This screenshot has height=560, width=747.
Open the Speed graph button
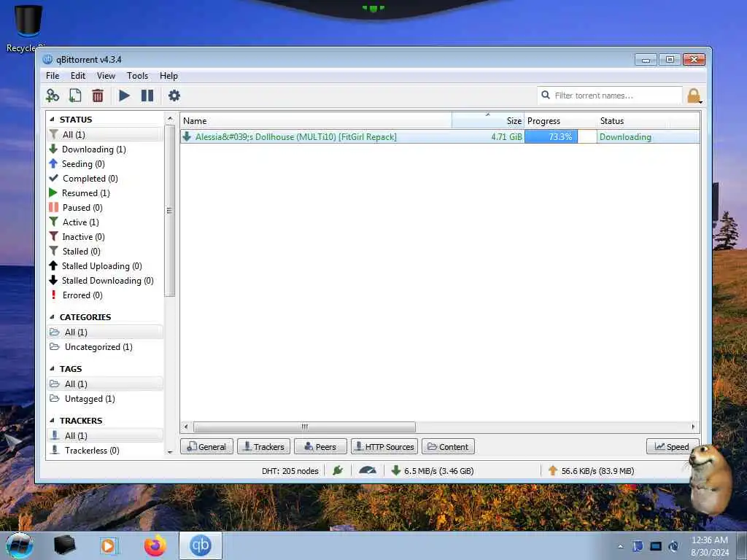(672, 447)
